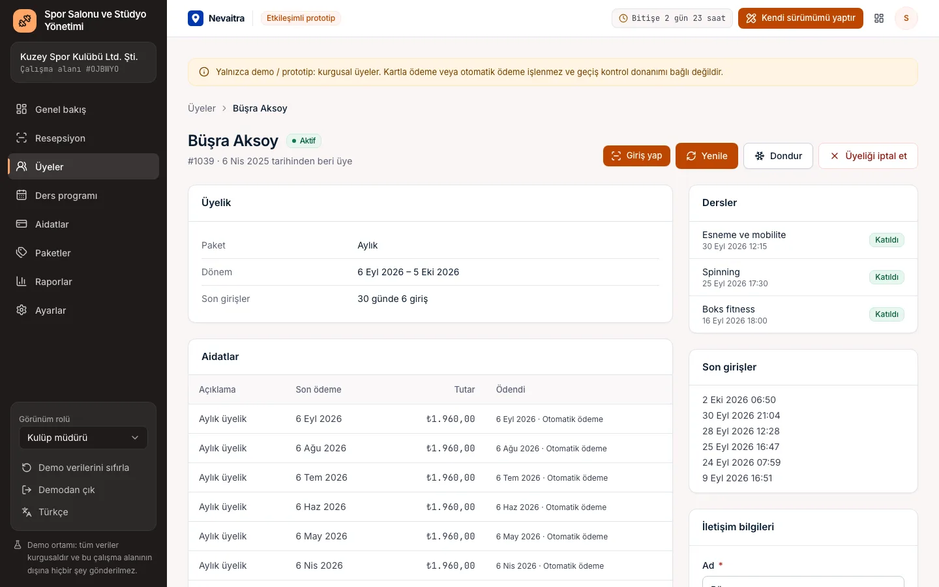Go to Ders programı calendar icon
Screen dimensions: 939x587
point(22,195)
